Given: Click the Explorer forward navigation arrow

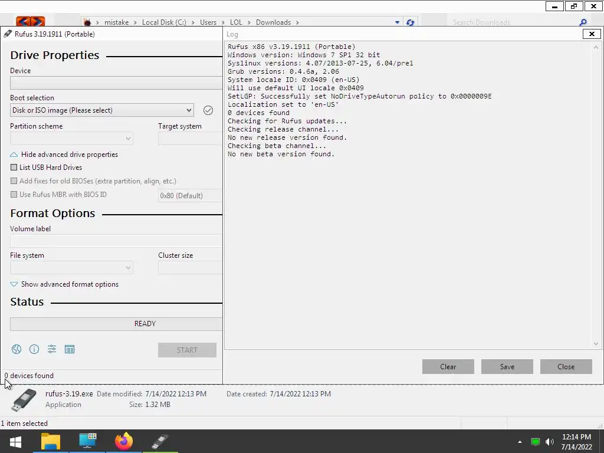Looking at the screenshot, I should (x=38, y=22).
